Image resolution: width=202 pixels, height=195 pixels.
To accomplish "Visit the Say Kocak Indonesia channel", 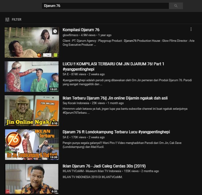I will tap(76, 103).
